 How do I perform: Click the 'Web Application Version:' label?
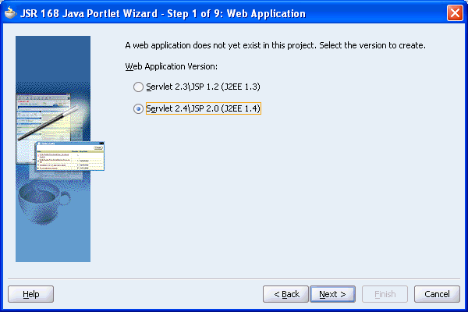172,66
